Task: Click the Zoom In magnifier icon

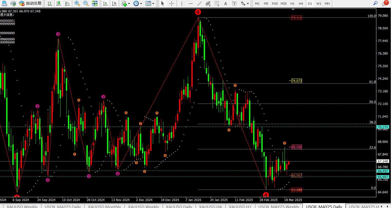Action: pos(77,4)
